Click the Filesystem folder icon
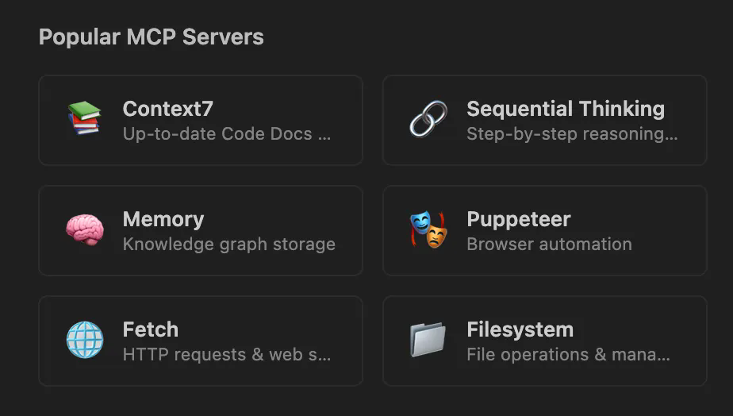This screenshot has height=416, width=733. (428, 340)
